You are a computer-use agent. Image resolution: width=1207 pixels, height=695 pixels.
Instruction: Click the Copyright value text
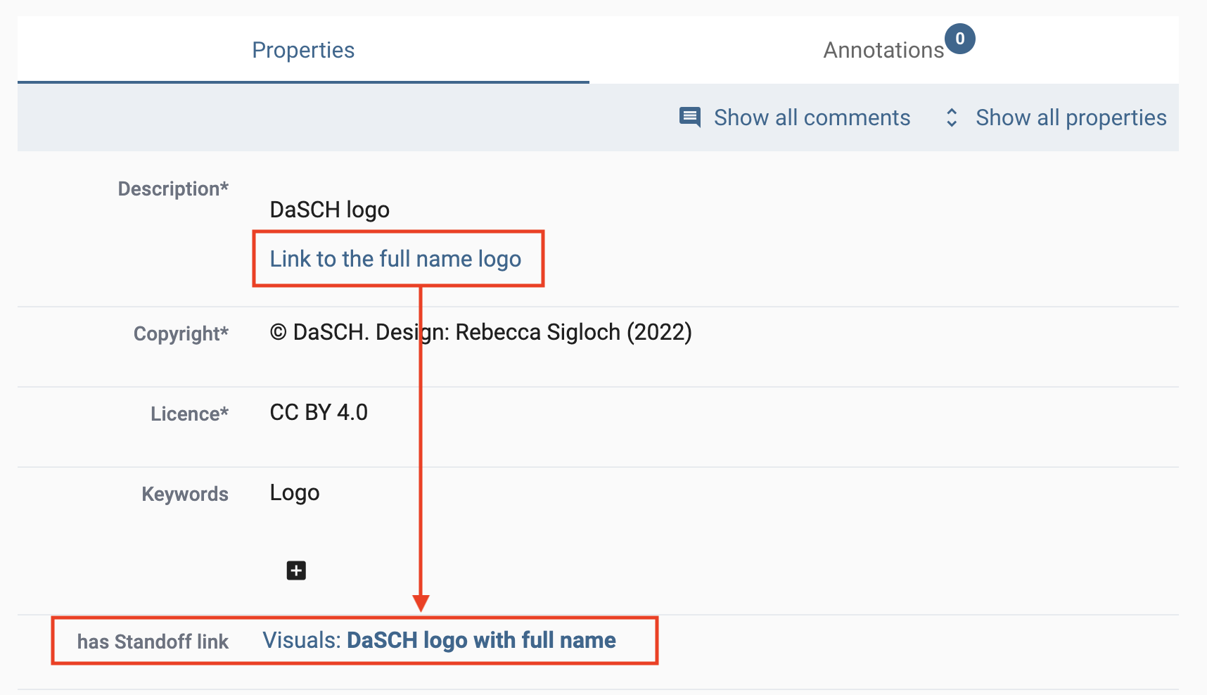[480, 332]
